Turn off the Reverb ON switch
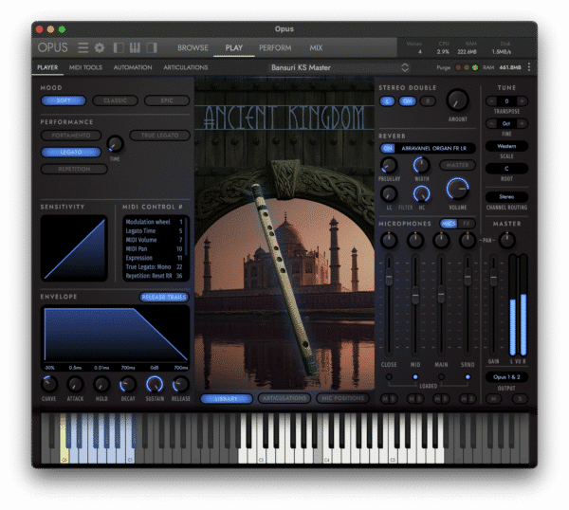This screenshot has width=569, height=510. click(x=388, y=148)
